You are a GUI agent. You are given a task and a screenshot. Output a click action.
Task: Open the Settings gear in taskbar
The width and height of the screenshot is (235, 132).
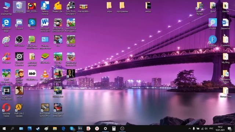click(105, 129)
